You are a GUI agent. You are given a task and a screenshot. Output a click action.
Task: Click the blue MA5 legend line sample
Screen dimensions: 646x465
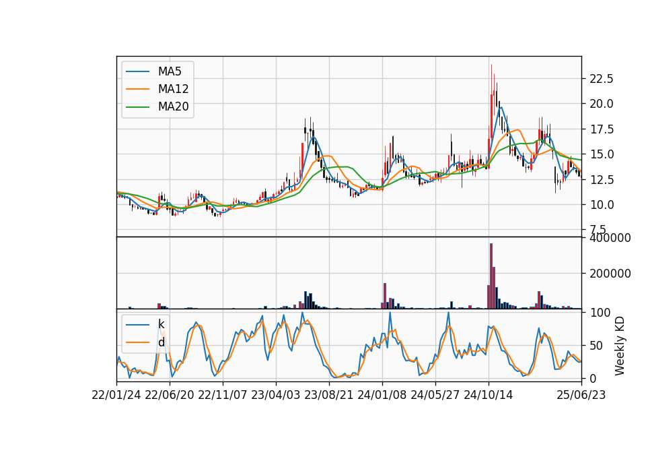click(x=137, y=71)
